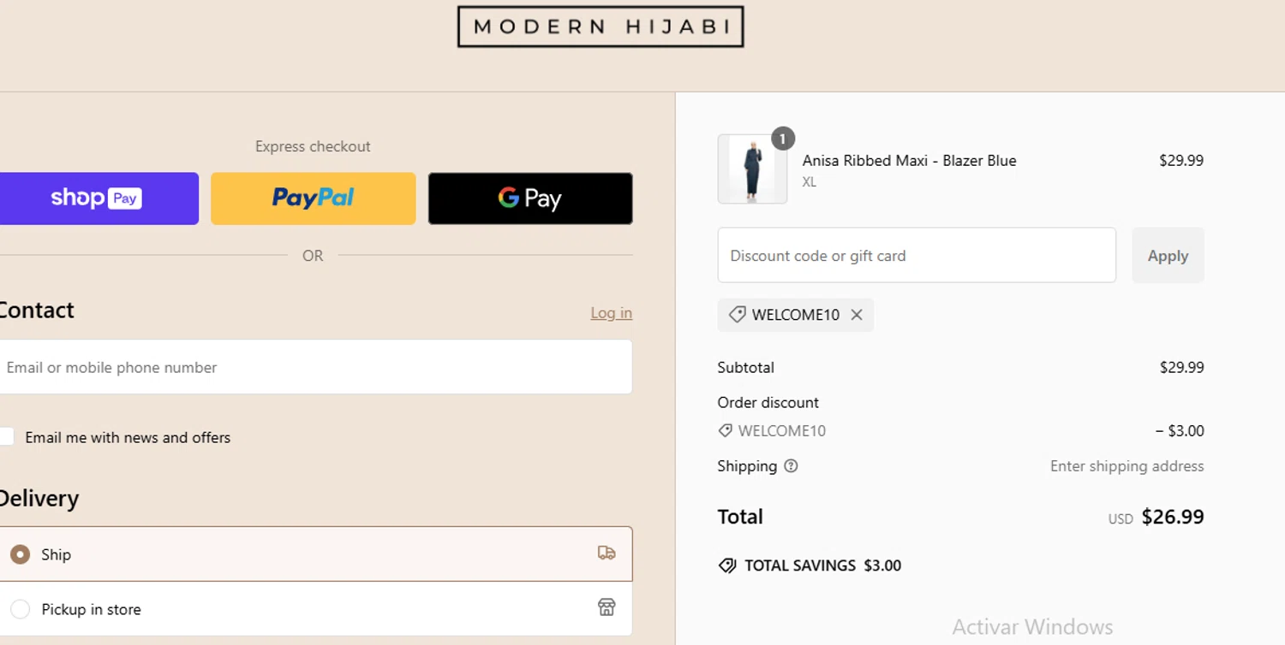Click the quantity badge on product image
The width and height of the screenshot is (1285, 645).
pos(783,138)
